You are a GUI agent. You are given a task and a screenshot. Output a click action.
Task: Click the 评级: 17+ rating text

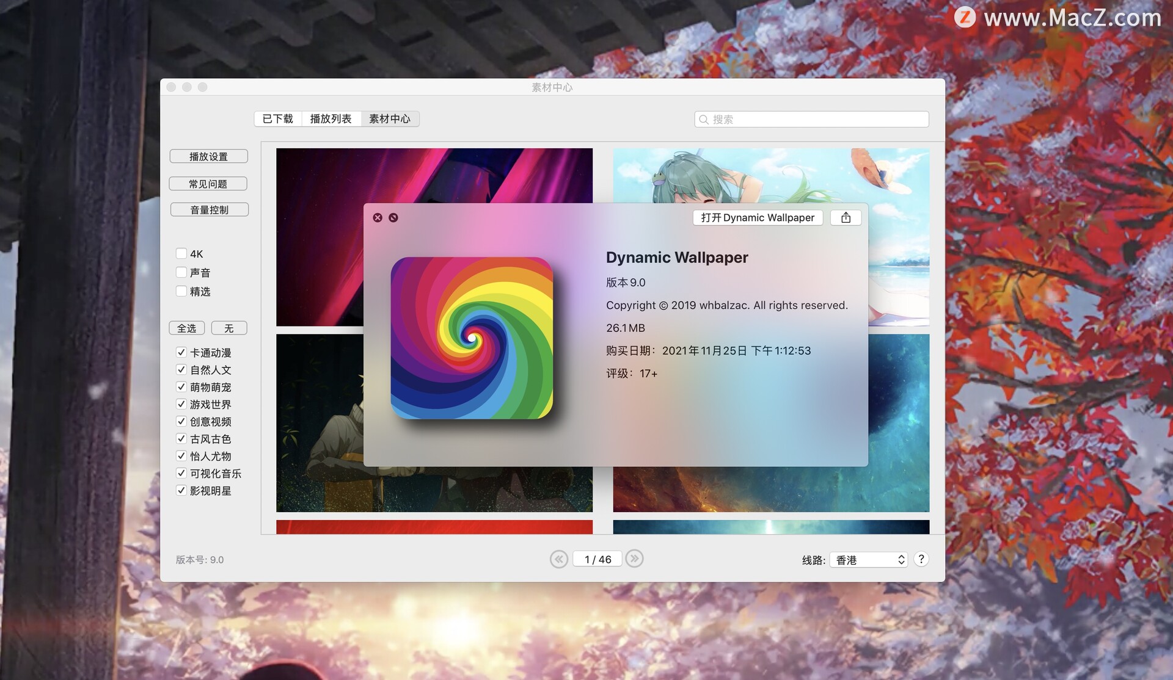[x=632, y=374]
